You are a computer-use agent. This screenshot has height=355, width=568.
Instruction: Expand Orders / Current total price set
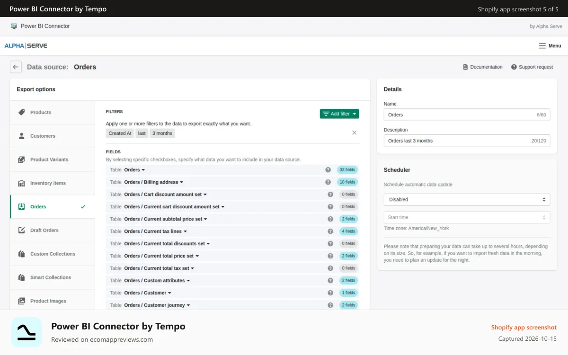pos(161,256)
